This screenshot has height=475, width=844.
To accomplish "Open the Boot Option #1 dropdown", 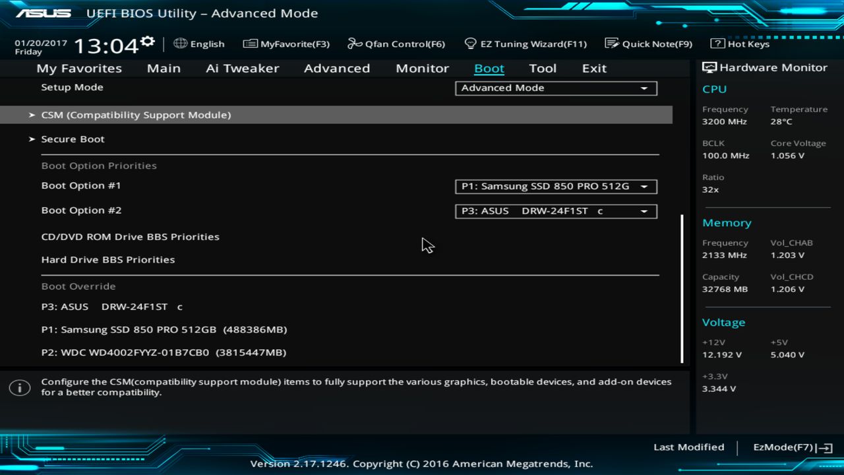I will click(556, 186).
